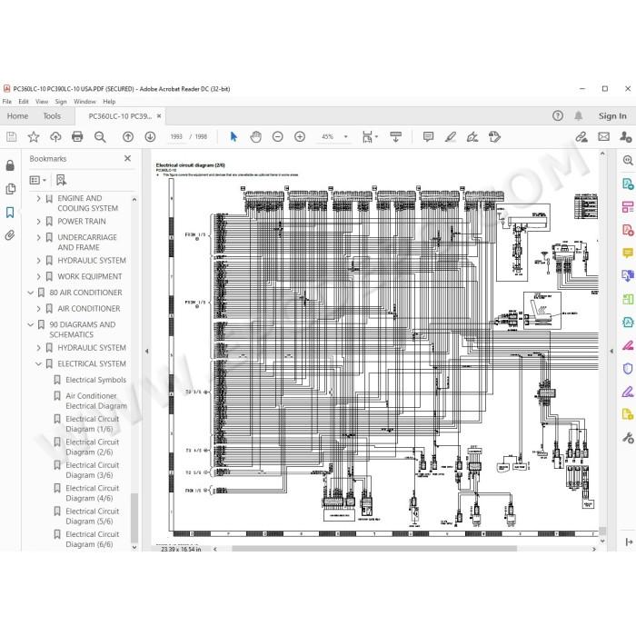Open the notifications bell
Image resolution: width=636 pixels, height=636 pixels.
pos(579,116)
